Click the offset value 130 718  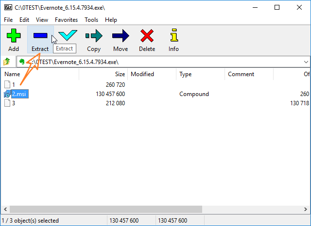click(x=299, y=103)
